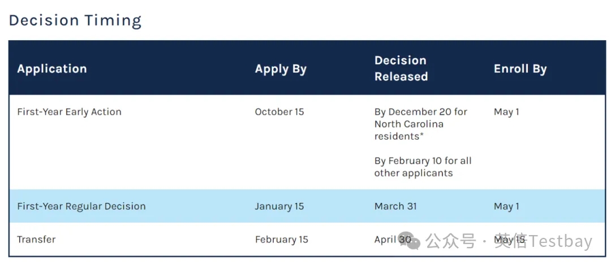Viewport: 611px width, 265px height.
Task: Click the December 20 North Carolina residents text
Action: coord(420,124)
